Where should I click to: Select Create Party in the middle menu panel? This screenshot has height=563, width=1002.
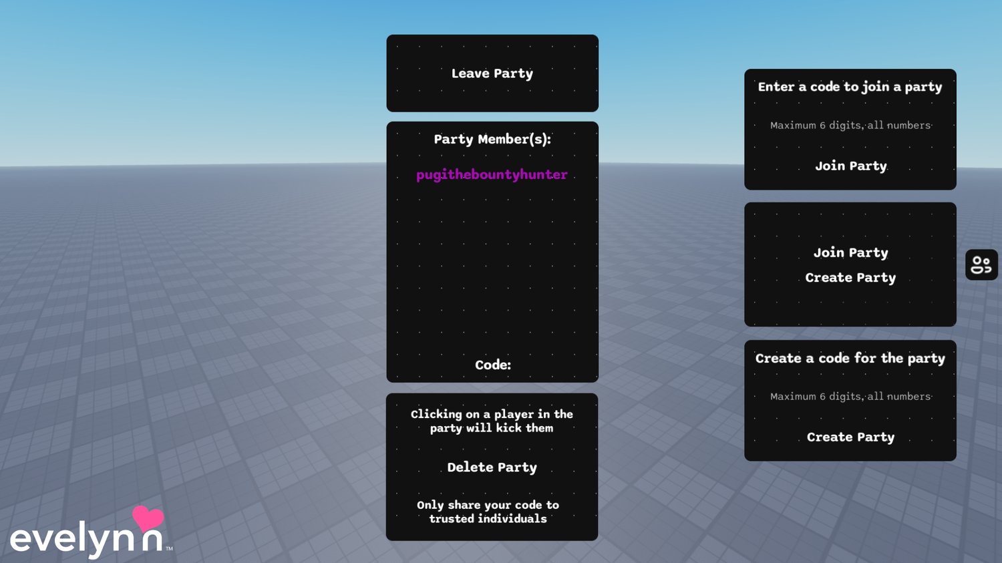click(x=850, y=278)
